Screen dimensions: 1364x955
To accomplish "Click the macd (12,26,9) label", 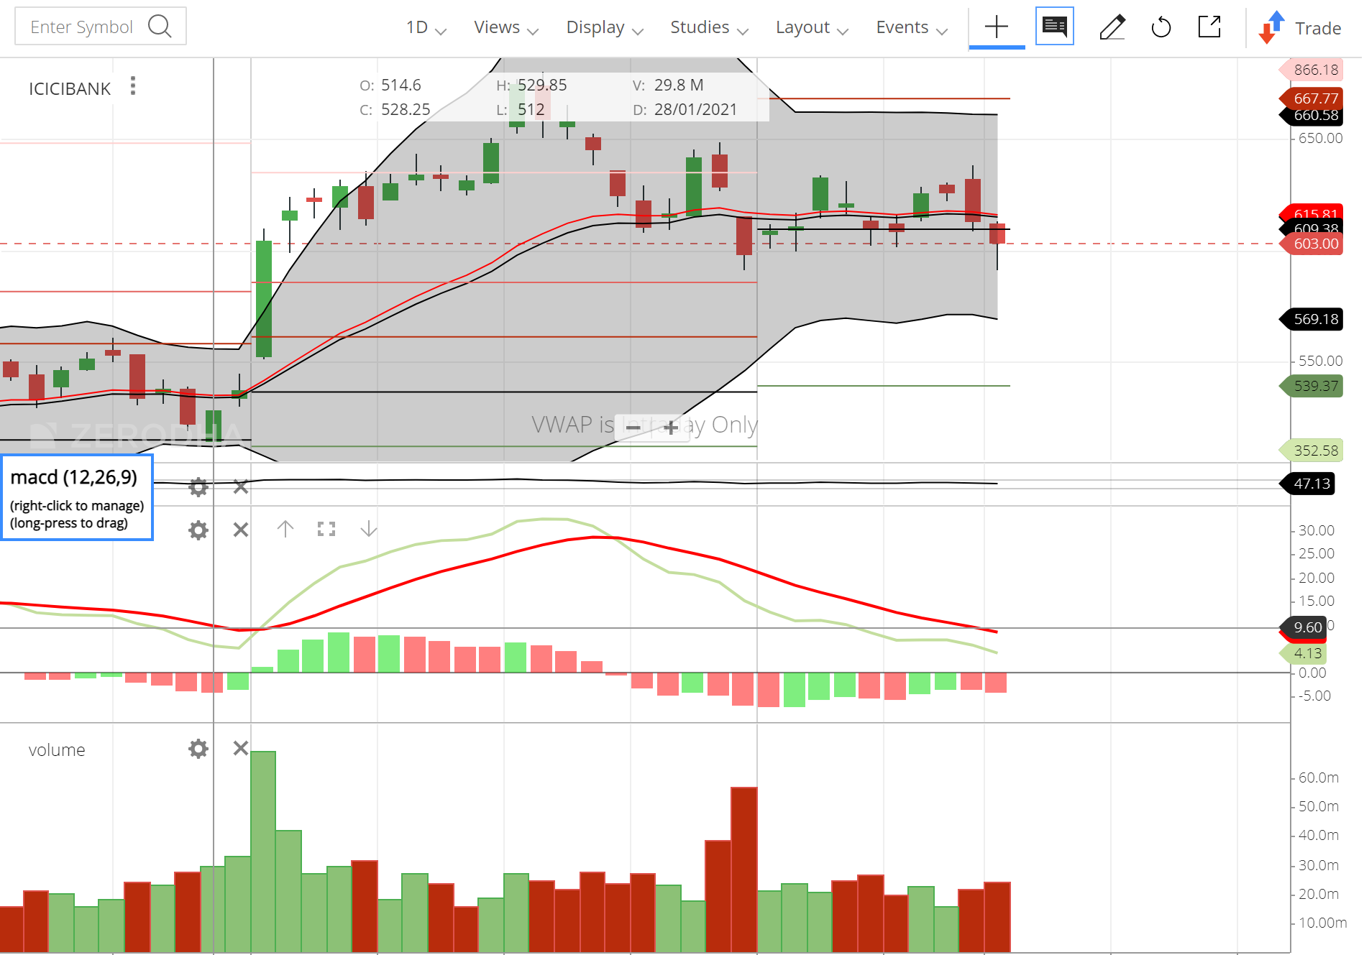I will 73,478.
